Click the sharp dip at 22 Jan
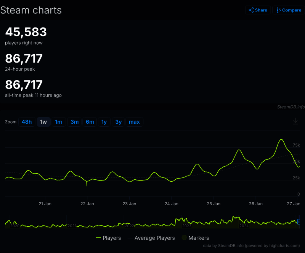 pyautogui.click(x=86, y=185)
